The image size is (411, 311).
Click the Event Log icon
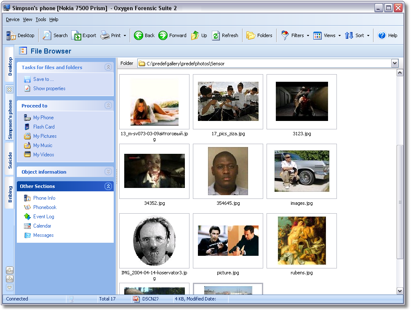[x=27, y=217]
